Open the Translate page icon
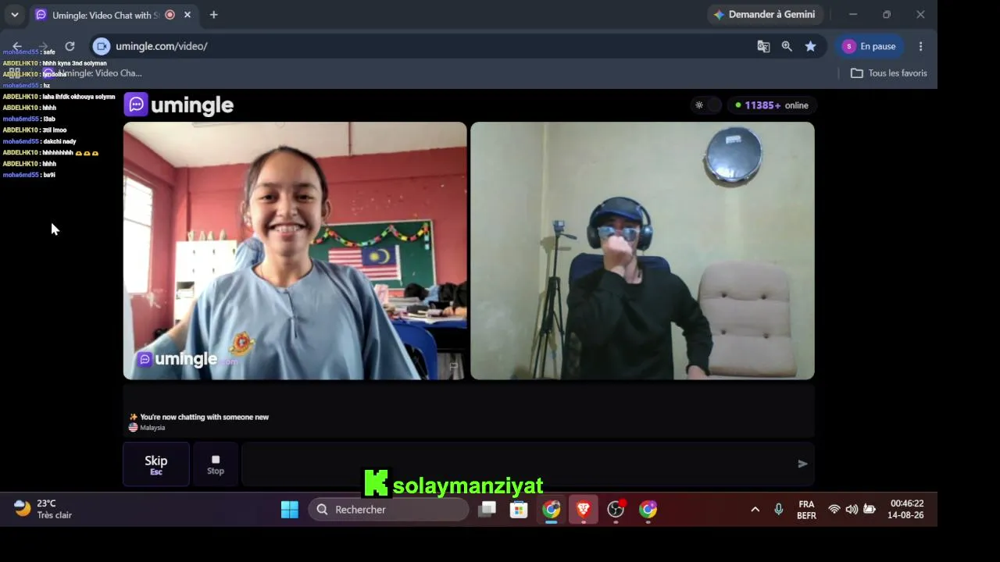 [x=763, y=46]
